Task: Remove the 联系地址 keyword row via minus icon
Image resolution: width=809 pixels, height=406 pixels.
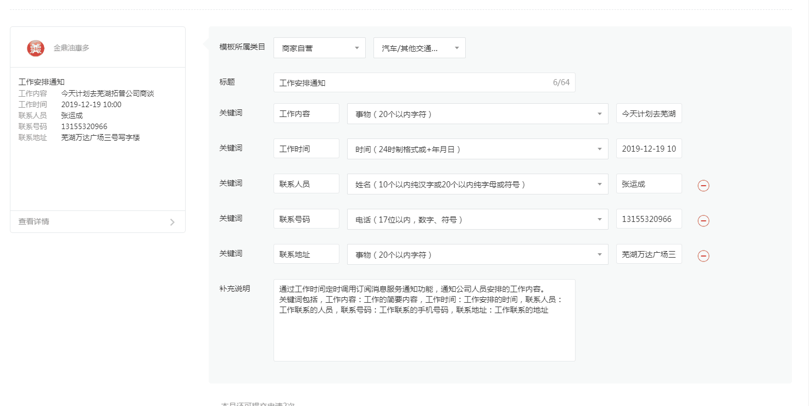Action: tap(704, 256)
